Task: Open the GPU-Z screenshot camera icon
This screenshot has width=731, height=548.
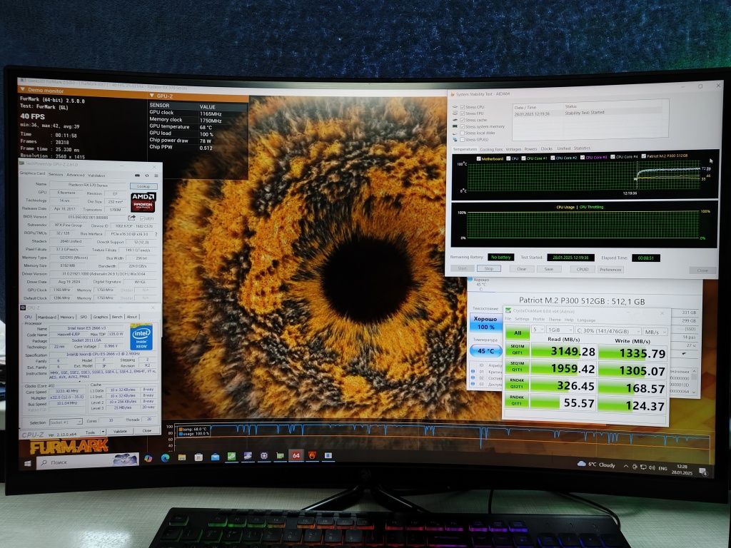Action: 137,176
